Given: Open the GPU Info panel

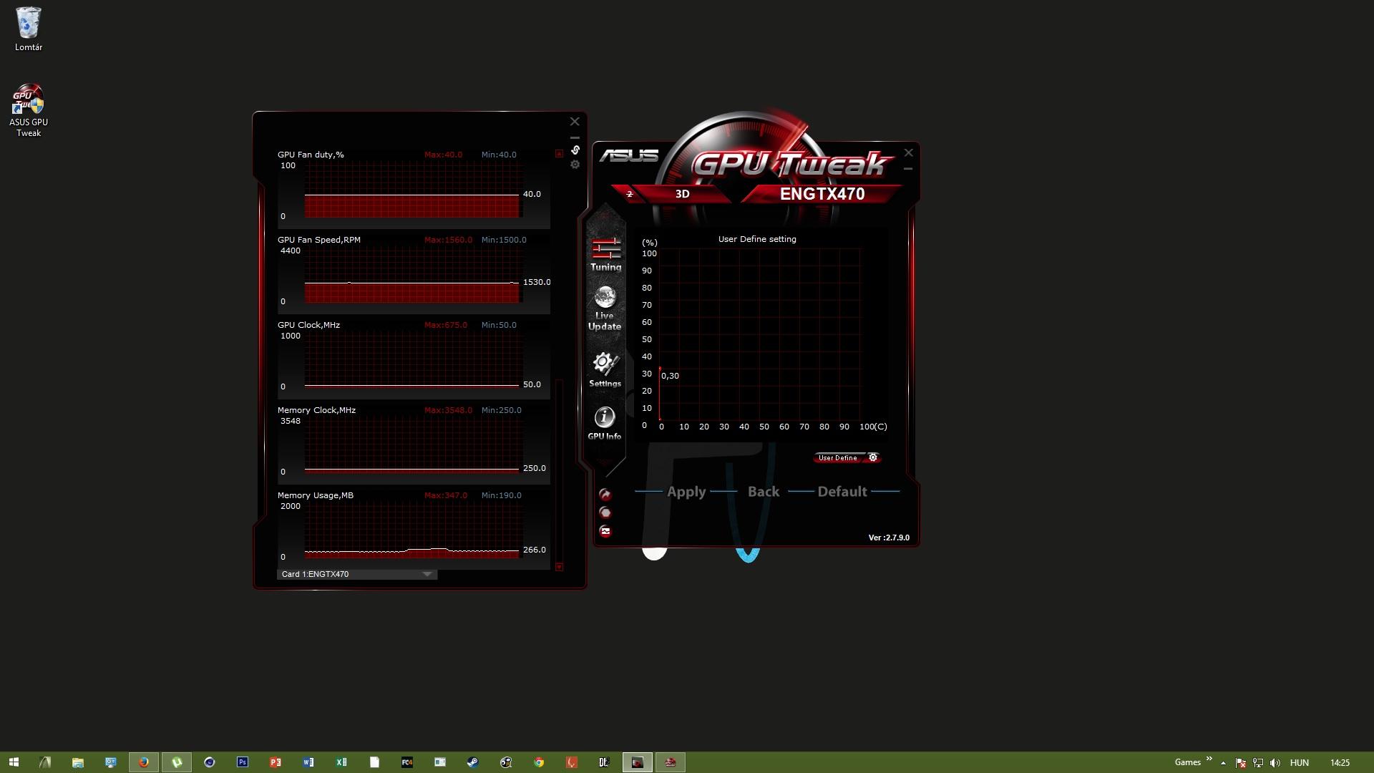Looking at the screenshot, I should click(605, 423).
